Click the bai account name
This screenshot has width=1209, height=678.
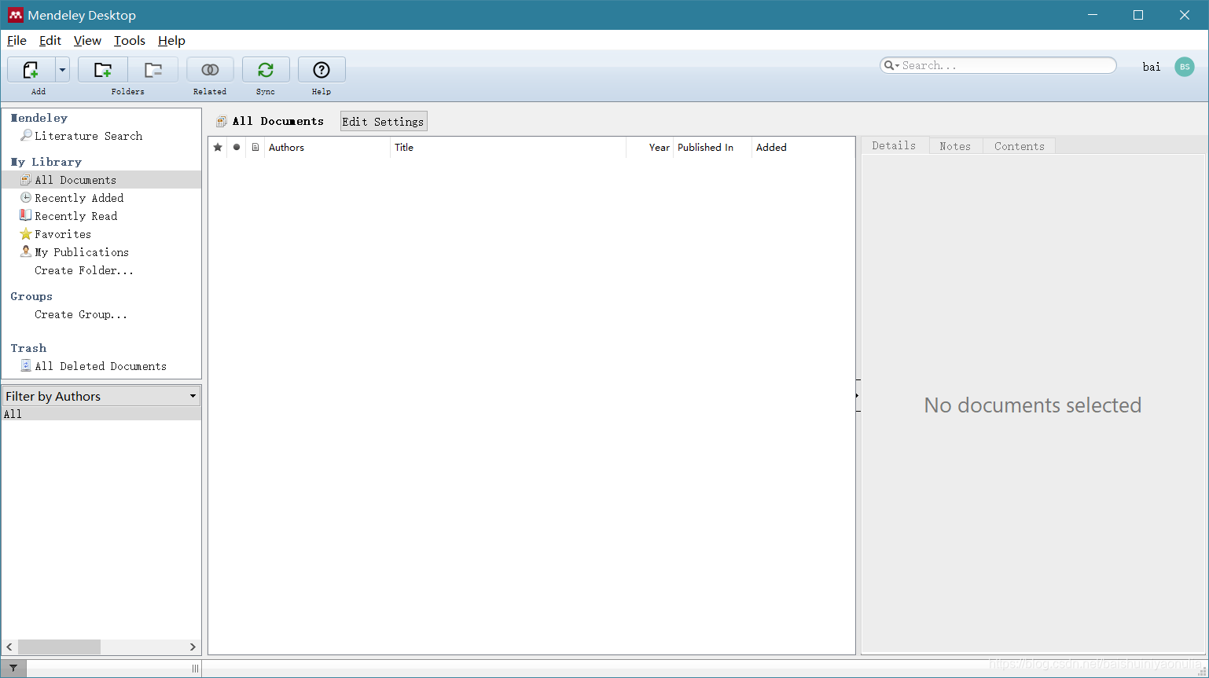pyautogui.click(x=1152, y=67)
